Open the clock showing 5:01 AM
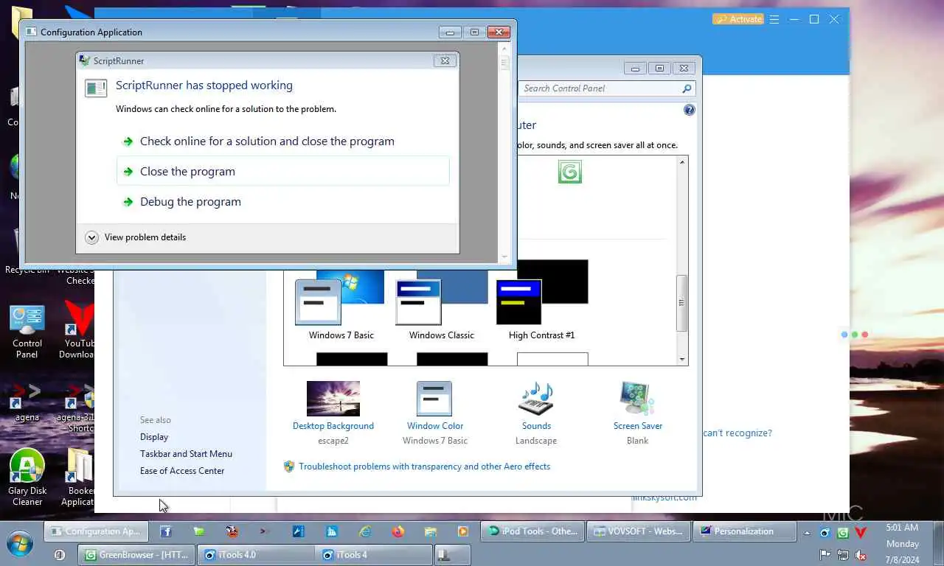 pos(903,544)
